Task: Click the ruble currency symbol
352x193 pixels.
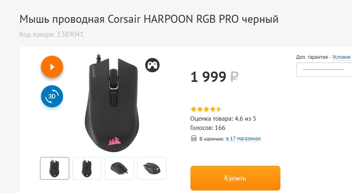Action: pyautogui.click(x=234, y=77)
